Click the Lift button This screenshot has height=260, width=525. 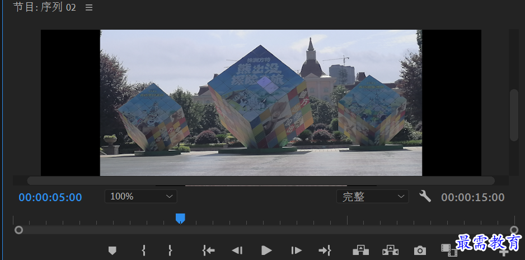tap(360, 250)
